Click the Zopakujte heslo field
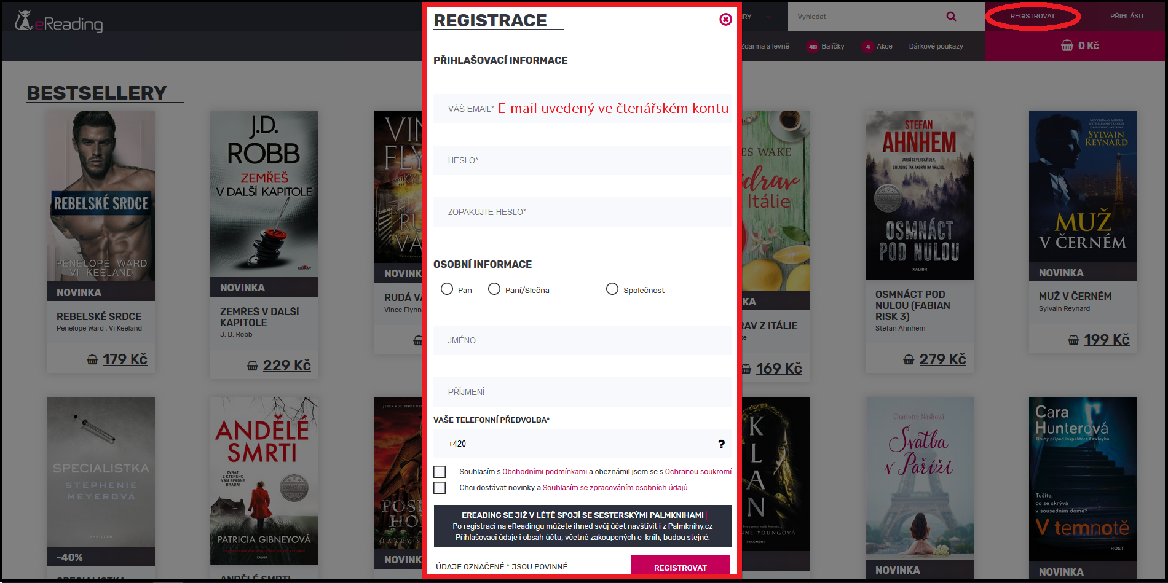This screenshot has height=583, width=1168. 582,212
